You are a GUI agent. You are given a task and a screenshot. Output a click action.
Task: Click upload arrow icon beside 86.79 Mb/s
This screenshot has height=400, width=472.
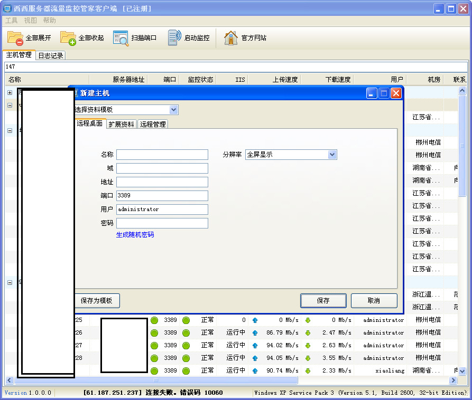(x=255, y=332)
